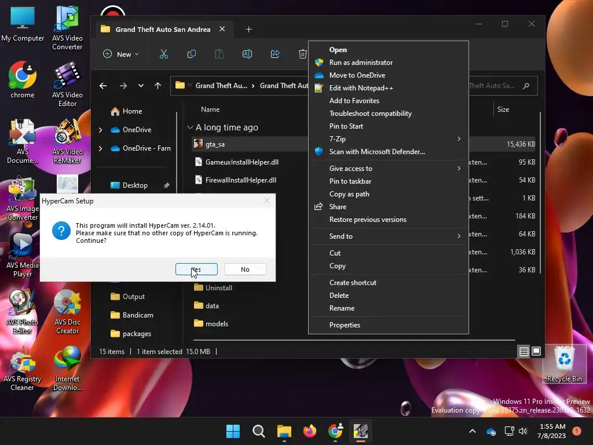Click No in HyperCam Setup dialog
The width and height of the screenshot is (593, 445).
coord(245,269)
